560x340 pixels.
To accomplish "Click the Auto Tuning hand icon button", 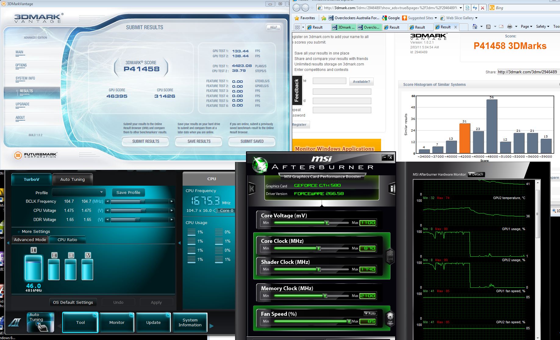I will point(41,322).
